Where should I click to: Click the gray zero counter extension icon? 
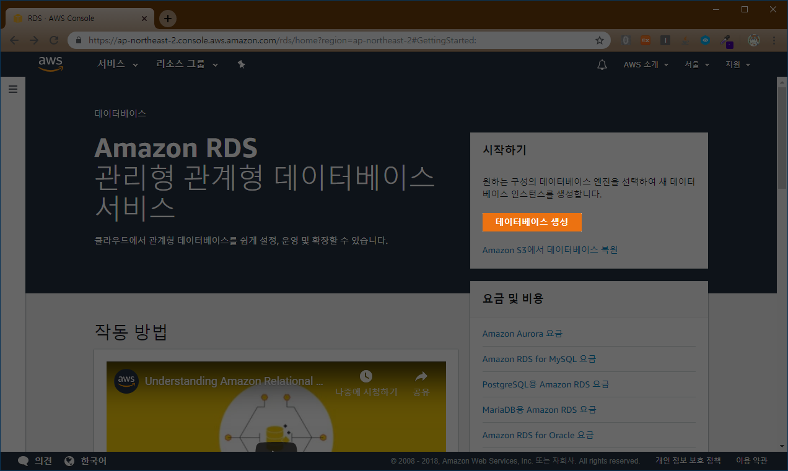point(625,40)
